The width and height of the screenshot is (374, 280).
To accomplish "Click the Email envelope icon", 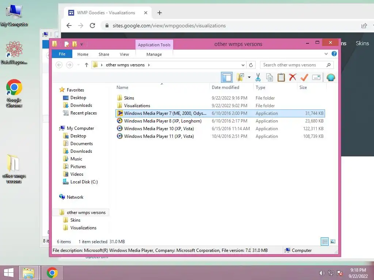I will 316,77.
